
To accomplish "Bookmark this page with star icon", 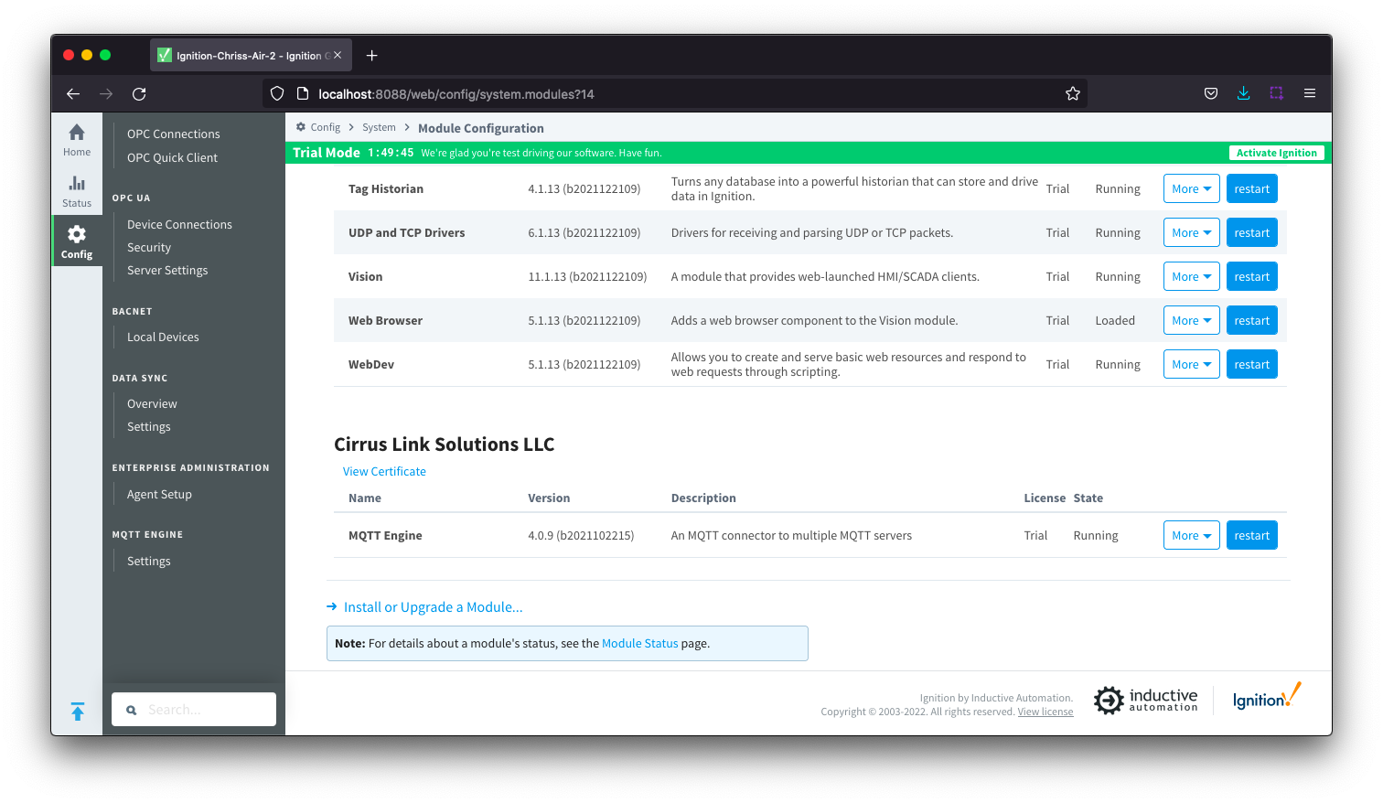I will click(1072, 93).
